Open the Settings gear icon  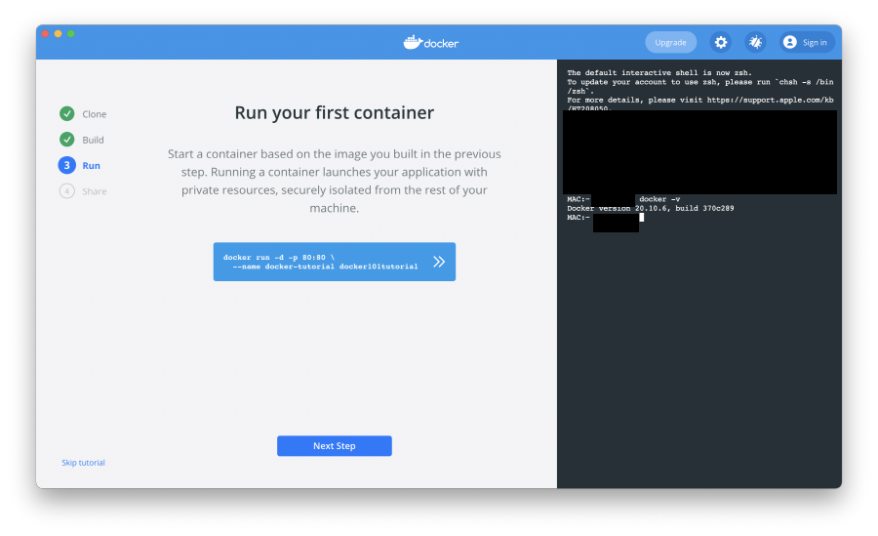pyautogui.click(x=721, y=42)
